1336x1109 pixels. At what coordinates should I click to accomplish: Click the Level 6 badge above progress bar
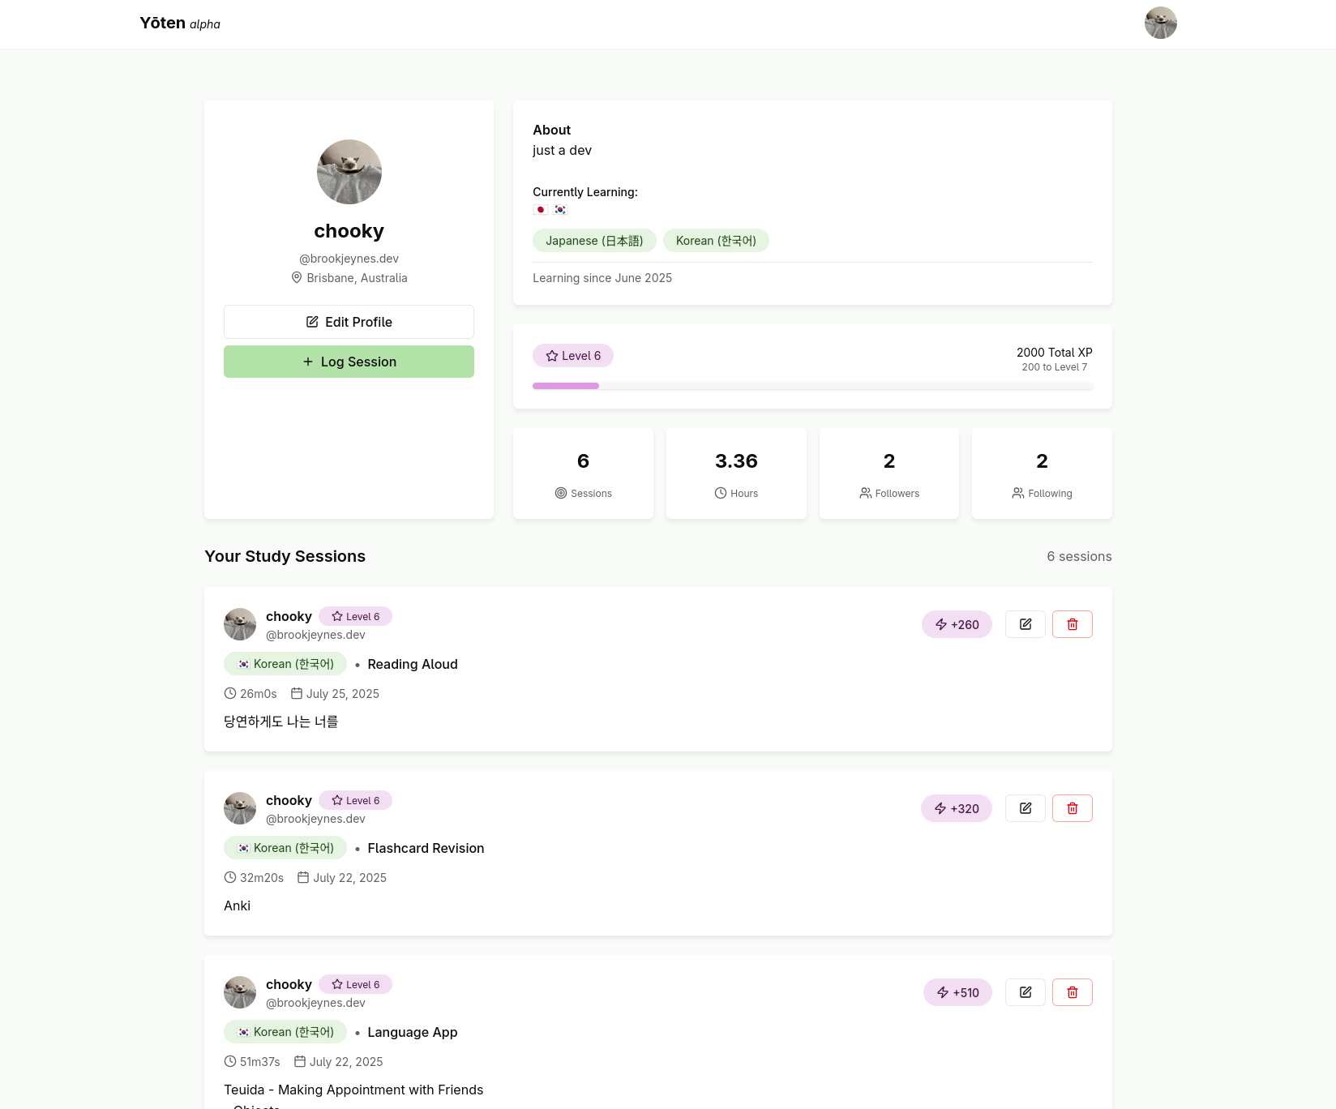573,356
